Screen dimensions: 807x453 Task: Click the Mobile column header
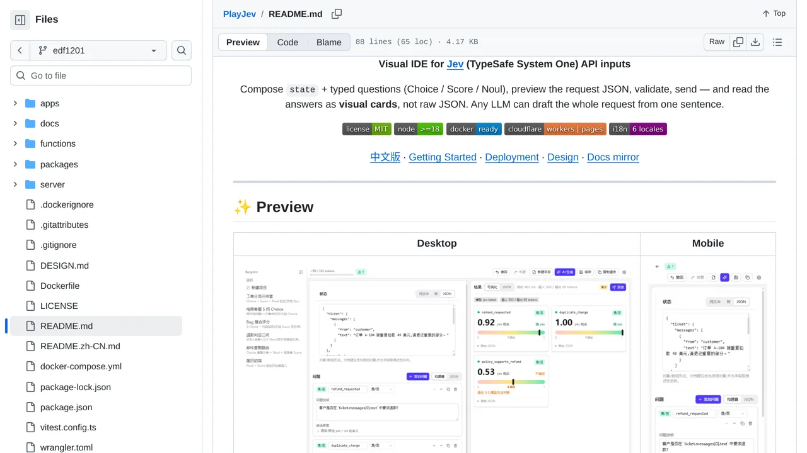pos(708,243)
